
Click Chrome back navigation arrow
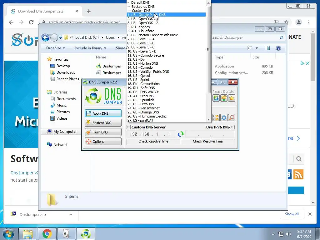click(x=11, y=22)
